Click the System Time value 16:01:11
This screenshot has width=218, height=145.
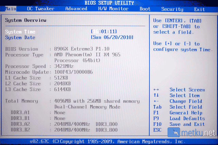104,32
